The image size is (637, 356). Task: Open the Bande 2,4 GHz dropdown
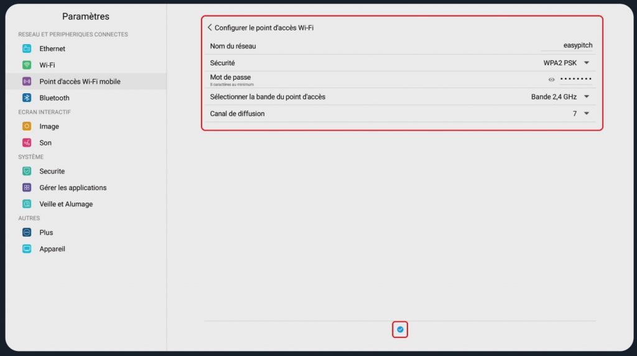[x=560, y=97]
